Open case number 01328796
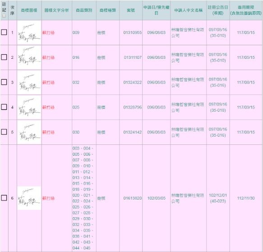 (x=133, y=107)
